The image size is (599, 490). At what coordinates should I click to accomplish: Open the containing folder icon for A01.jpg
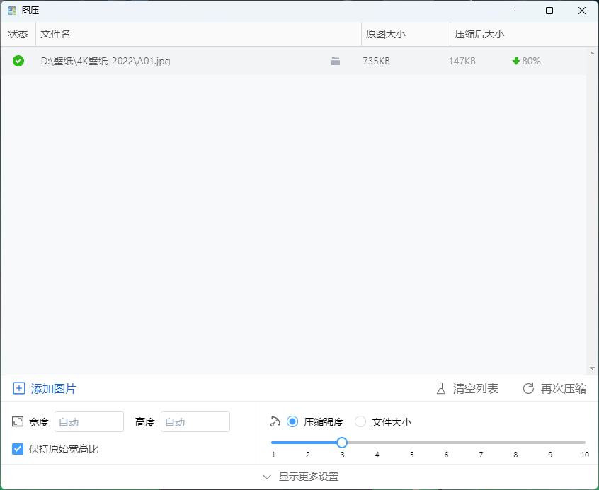coord(336,61)
